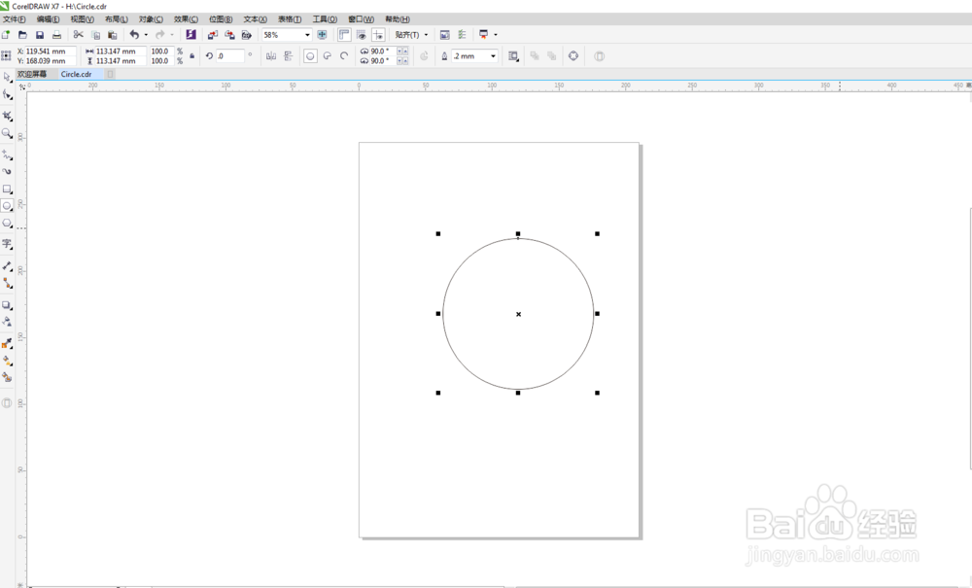Click the rotation angle input field
The height and width of the screenshot is (588, 972).
230,55
